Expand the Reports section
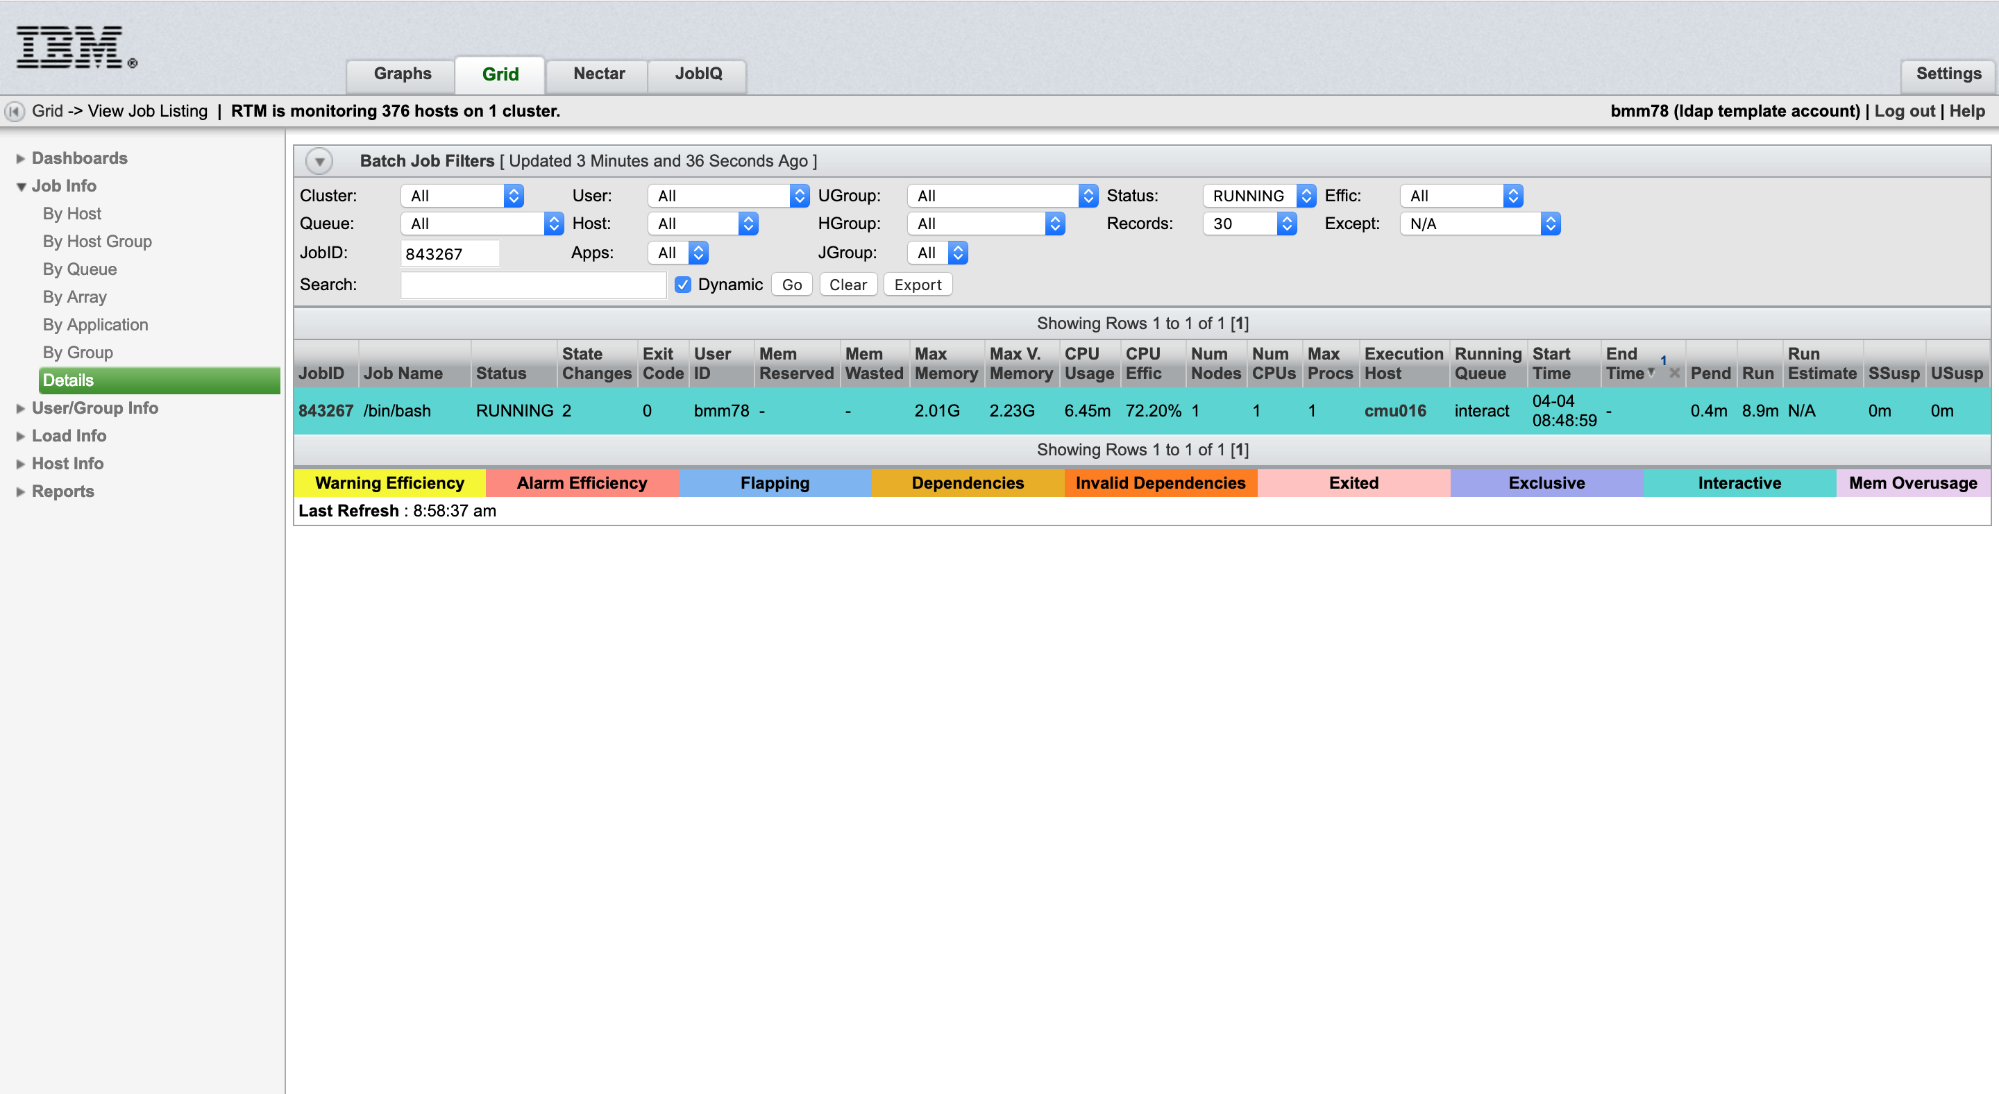 point(62,492)
